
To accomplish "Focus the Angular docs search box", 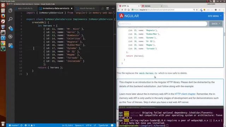I will [162, 24].
